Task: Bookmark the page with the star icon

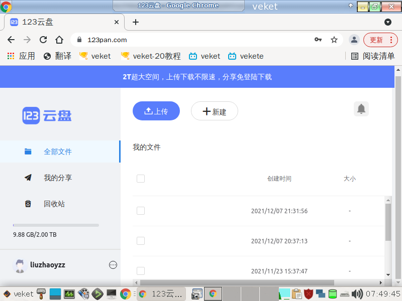Action: [334, 40]
